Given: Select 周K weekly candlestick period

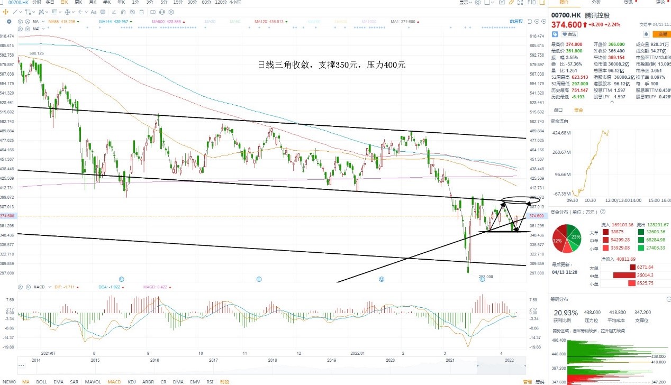Looking at the screenshot, I should [78, 2].
